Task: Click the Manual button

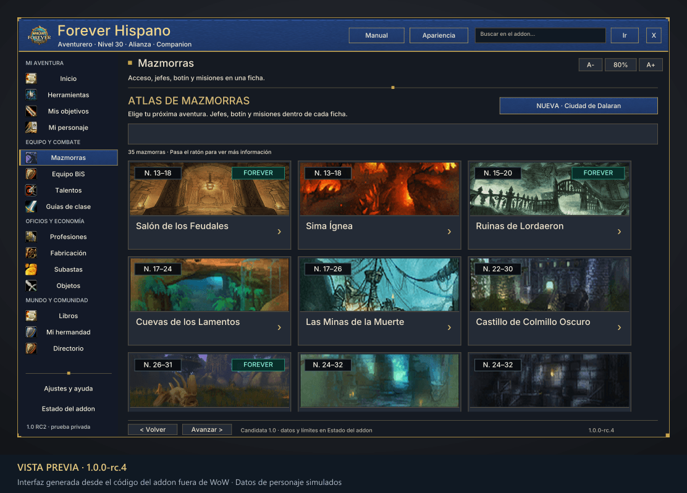Action: coord(376,35)
